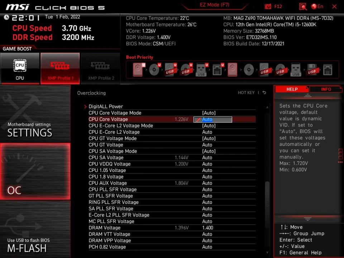Select the GT PLL SFR Voltage row
Viewport: 344px width, 258px height.
[172, 196]
